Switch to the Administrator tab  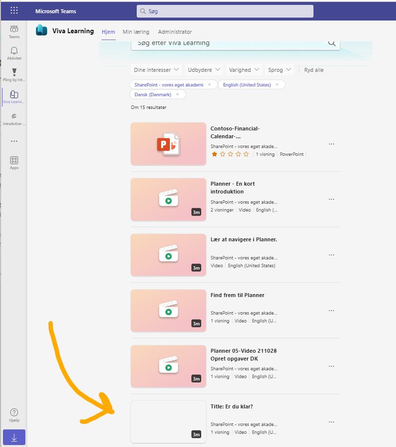click(175, 32)
